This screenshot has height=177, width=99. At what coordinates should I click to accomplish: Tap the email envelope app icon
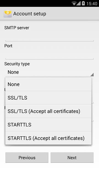[x=7, y=14]
